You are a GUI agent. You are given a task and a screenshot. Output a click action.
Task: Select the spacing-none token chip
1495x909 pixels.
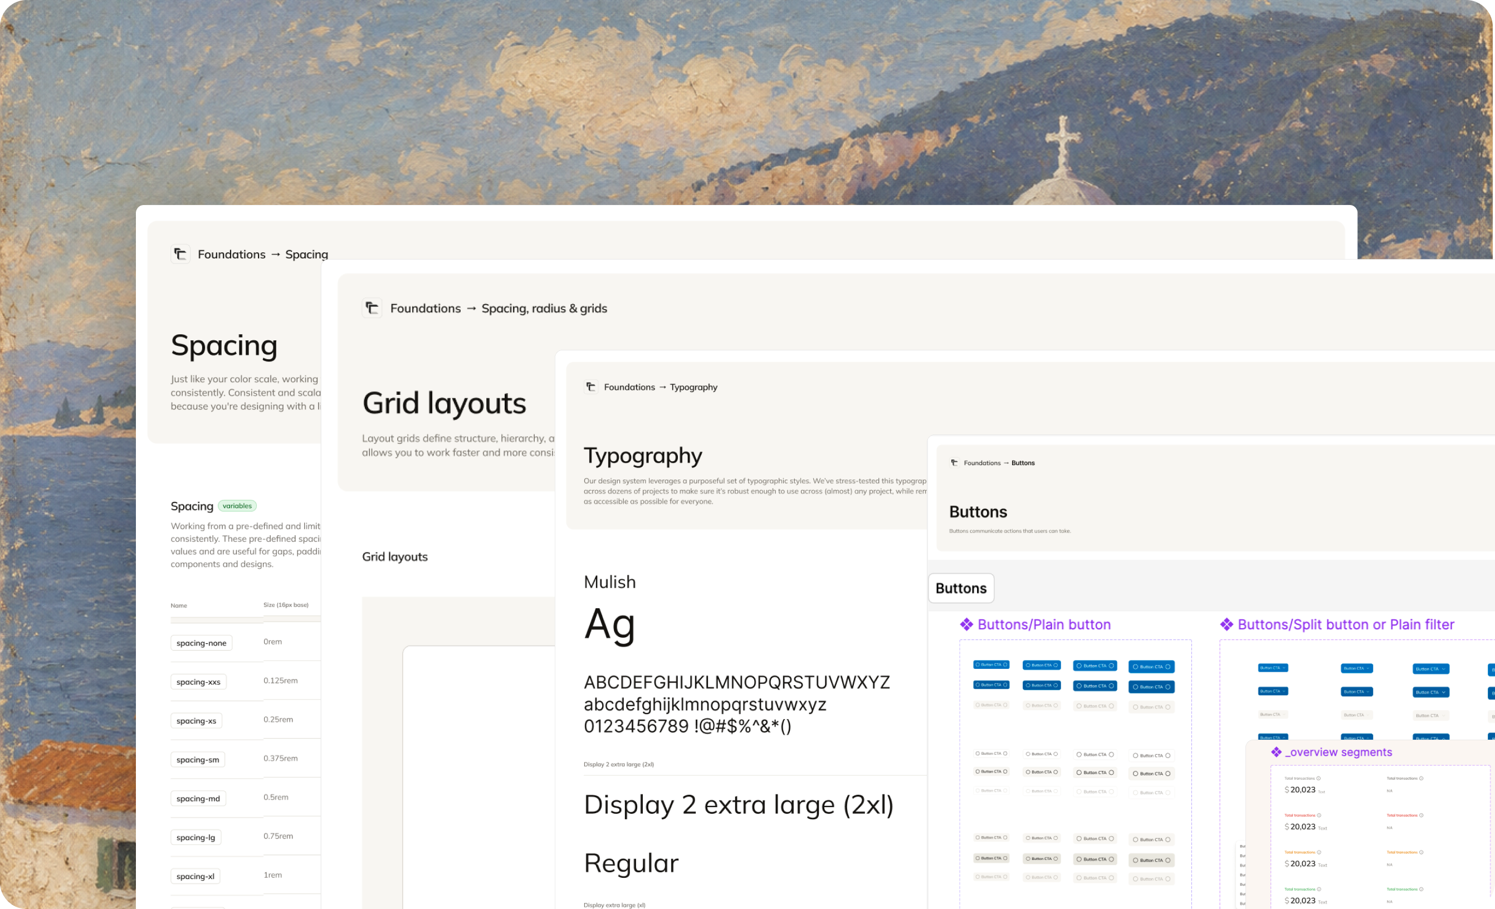pyautogui.click(x=202, y=643)
